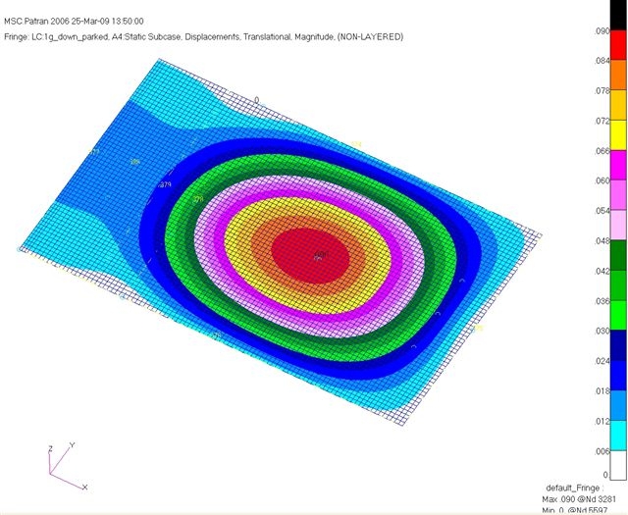Screen dimensions: 628x515
Task: Click the MSC.Patran 2006 date header text
Action: point(74,22)
